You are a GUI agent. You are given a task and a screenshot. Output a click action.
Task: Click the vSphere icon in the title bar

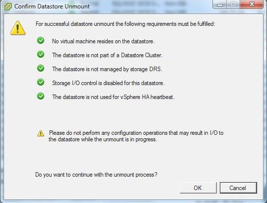click(8, 6)
